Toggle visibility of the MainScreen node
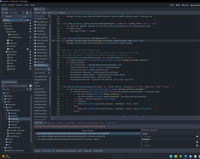Image resolution: width=200 pixels, height=159 pixels. pos(30,52)
